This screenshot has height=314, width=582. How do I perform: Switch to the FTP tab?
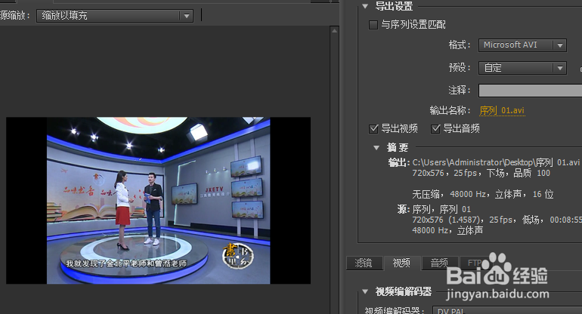pos(475,263)
